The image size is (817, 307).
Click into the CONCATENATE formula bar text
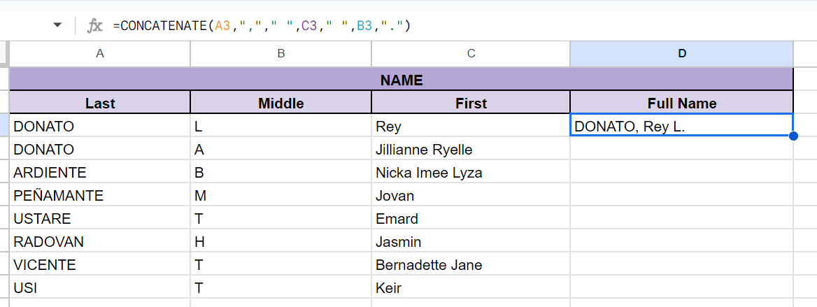pyautogui.click(x=264, y=26)
